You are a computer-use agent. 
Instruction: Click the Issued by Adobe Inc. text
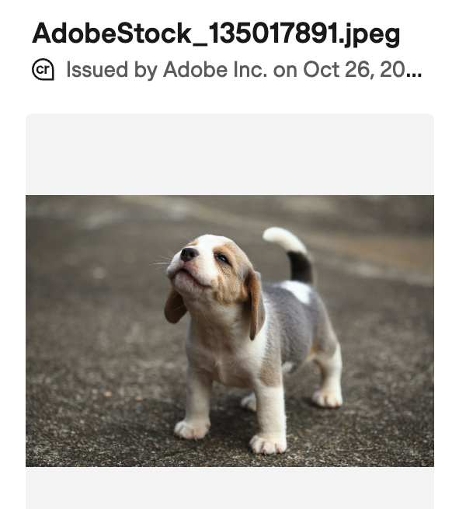(x=166, y=69)
